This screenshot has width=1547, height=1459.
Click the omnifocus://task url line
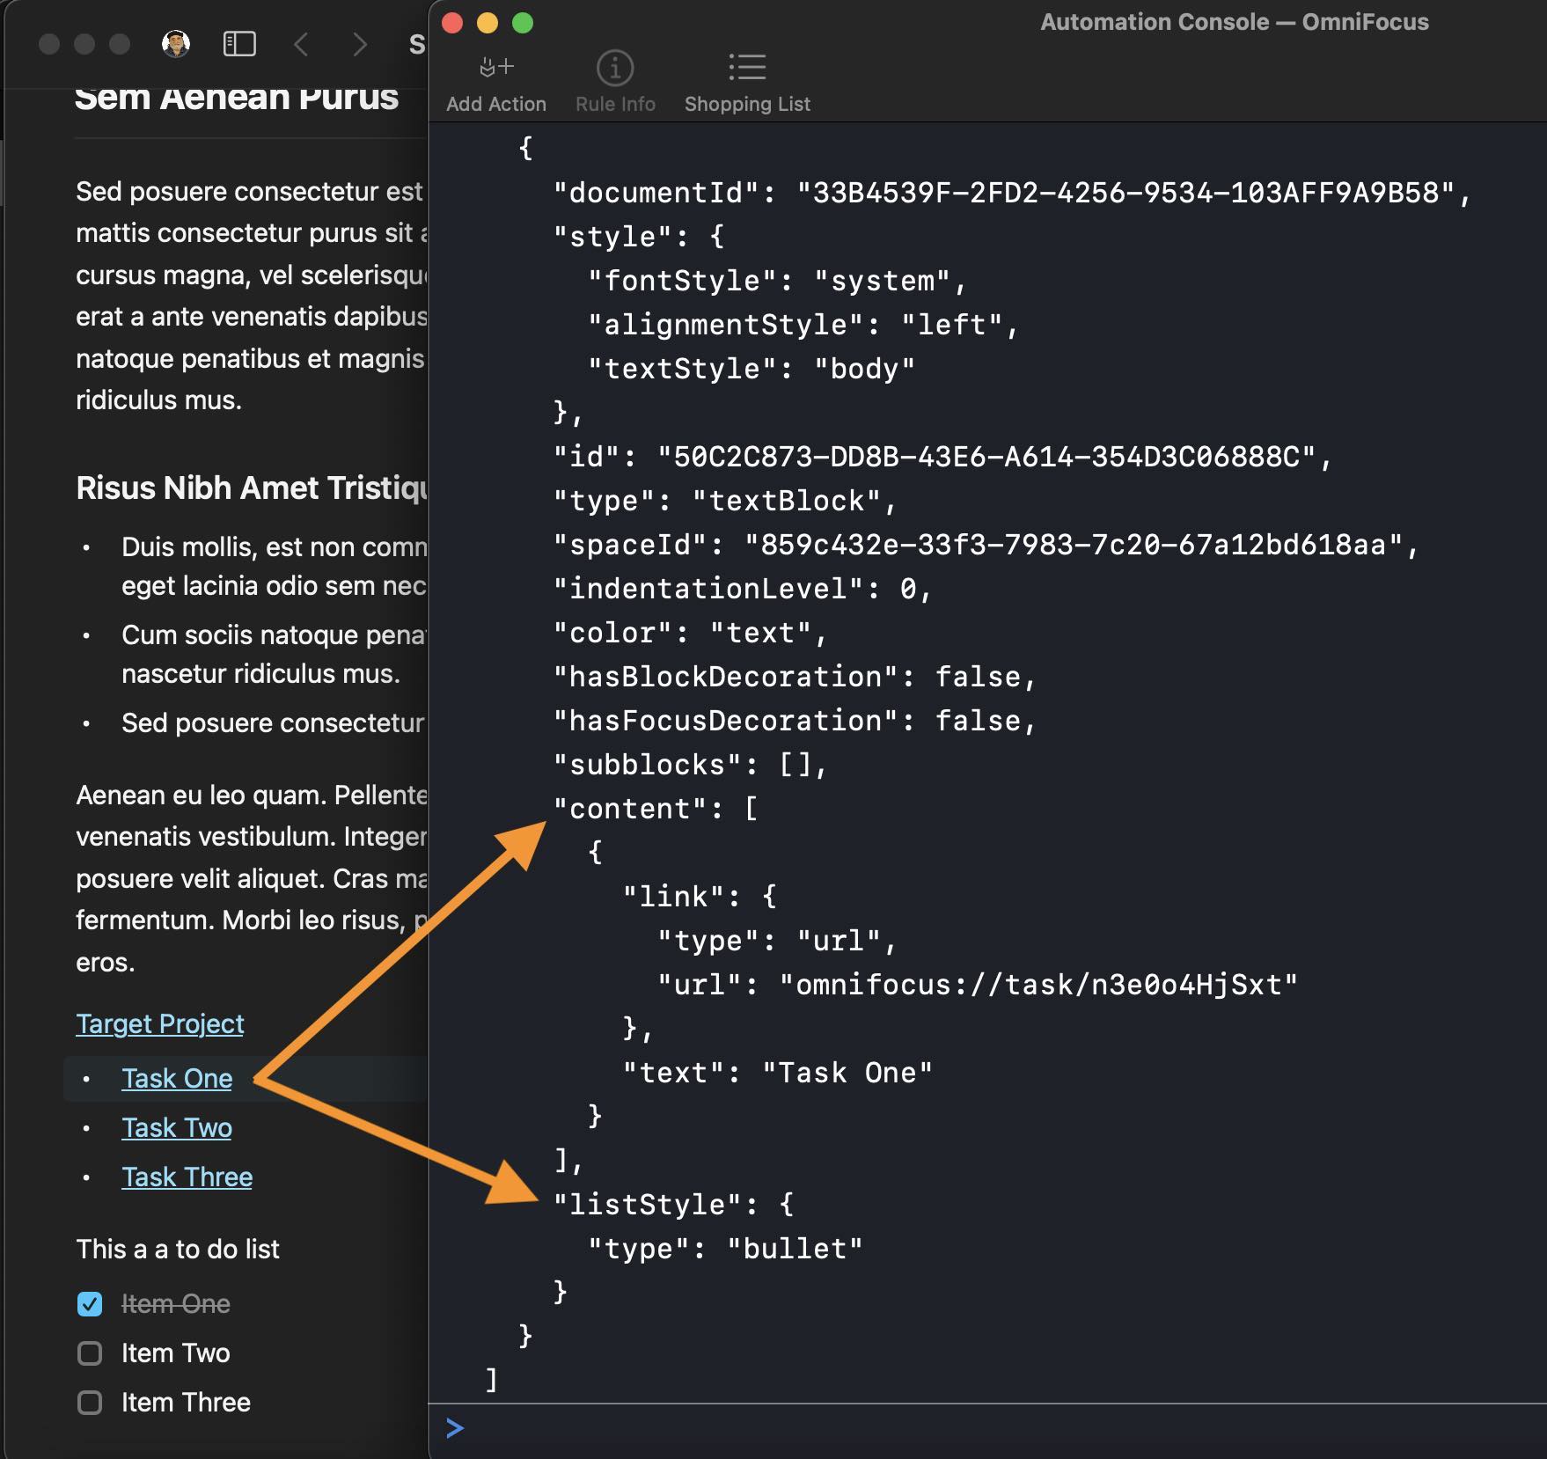point(978,985)
